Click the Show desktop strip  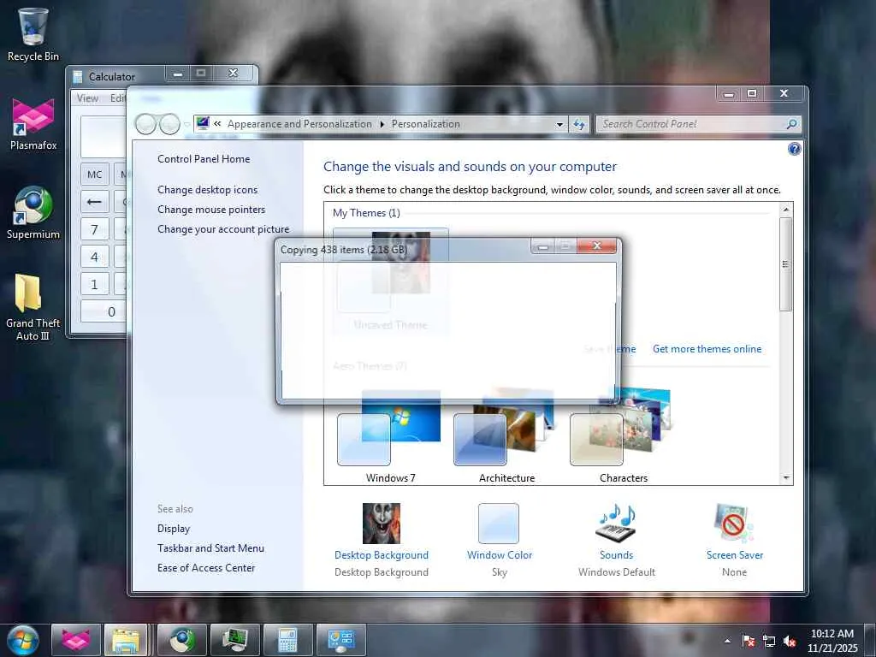[x=869, y=640]
